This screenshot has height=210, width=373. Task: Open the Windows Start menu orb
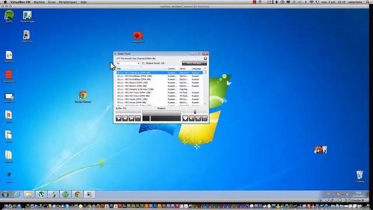pos(5,194)
